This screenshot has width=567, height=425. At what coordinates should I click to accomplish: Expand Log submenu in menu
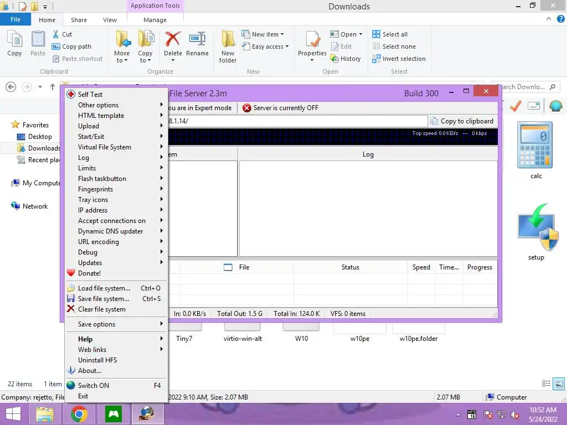tap(116, 158)
